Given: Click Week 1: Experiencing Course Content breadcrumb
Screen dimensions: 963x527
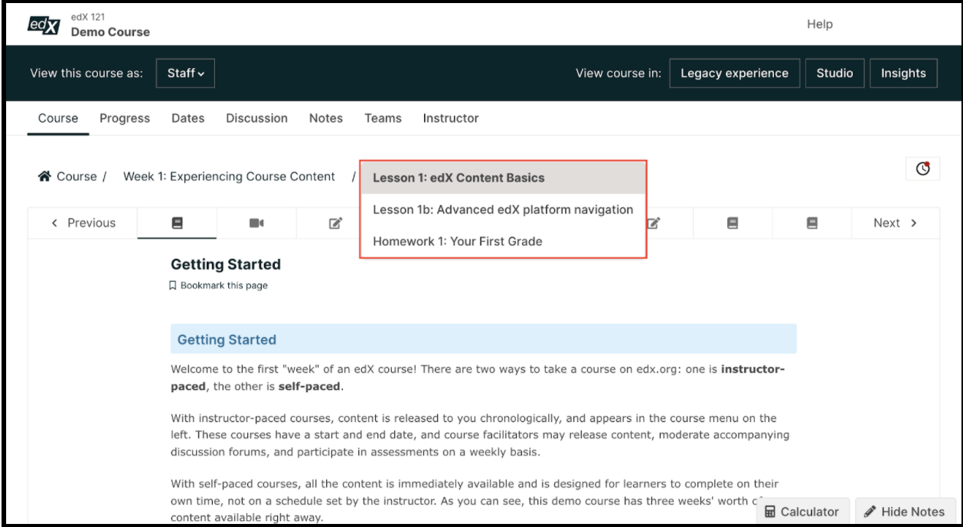Looking at the screenshot, I should 229,176.
